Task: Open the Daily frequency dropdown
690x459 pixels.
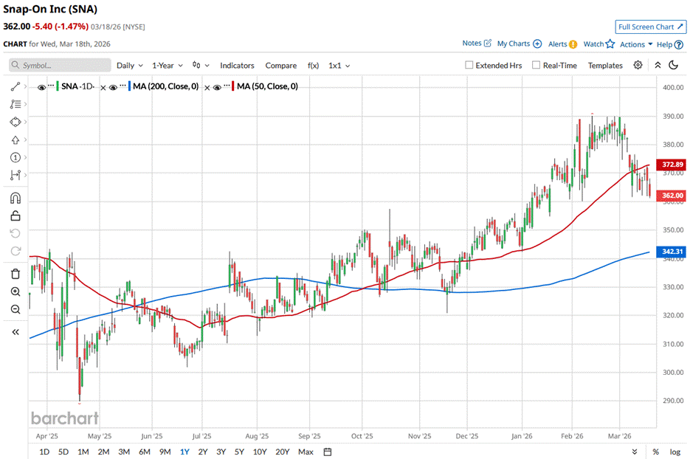Action: 129,66
